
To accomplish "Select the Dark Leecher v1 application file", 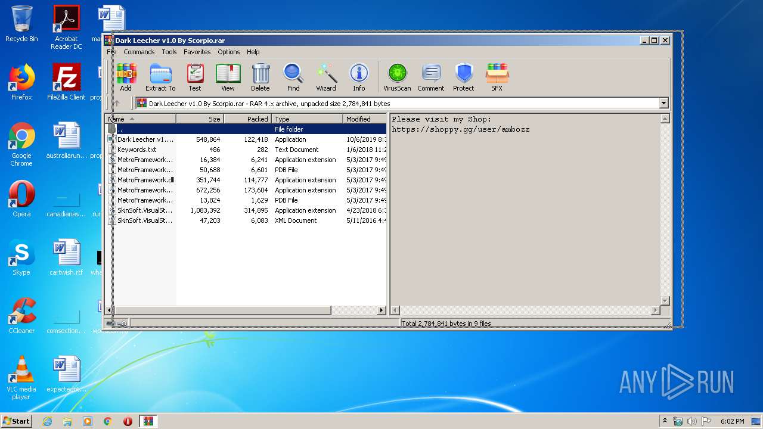I will 246,139.
